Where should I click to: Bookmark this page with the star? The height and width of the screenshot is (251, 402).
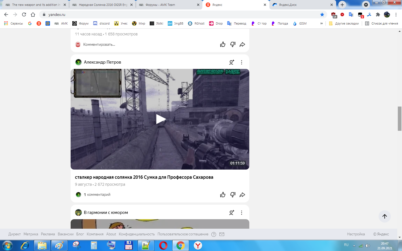pos(322,15)
